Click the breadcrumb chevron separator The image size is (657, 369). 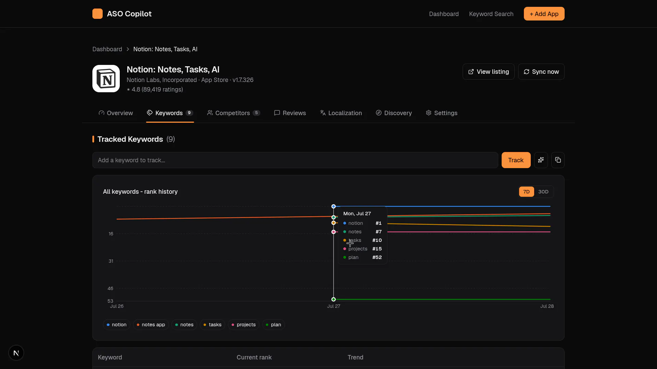coord(128,49)
